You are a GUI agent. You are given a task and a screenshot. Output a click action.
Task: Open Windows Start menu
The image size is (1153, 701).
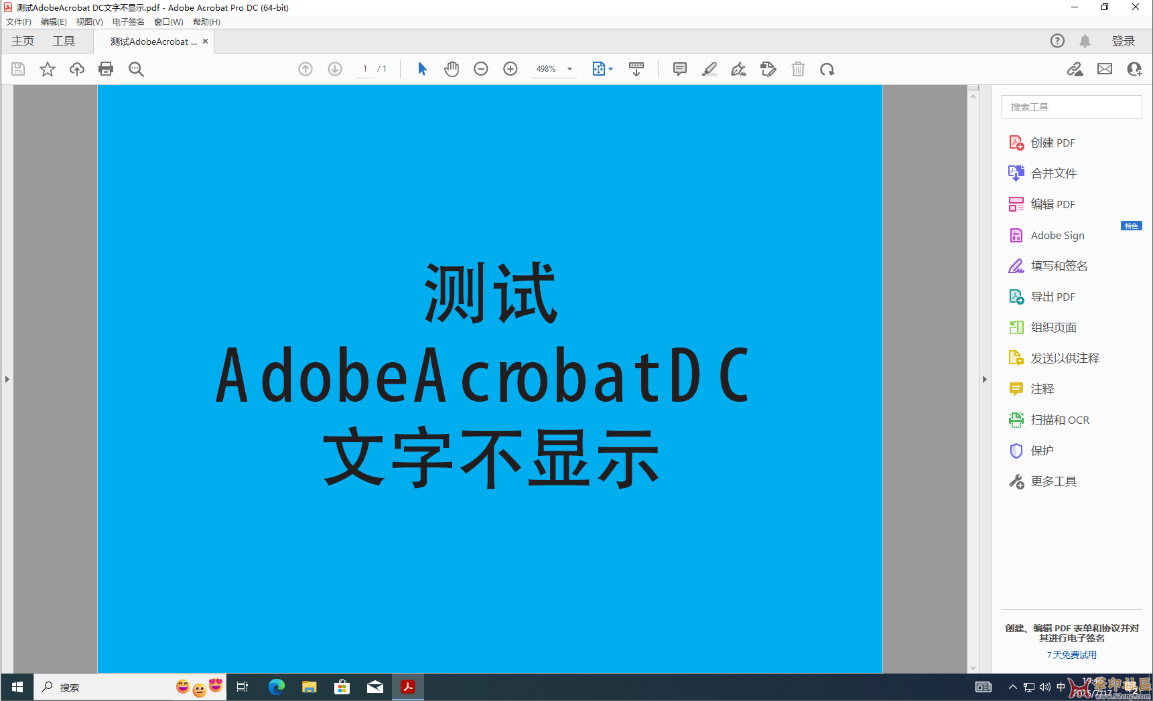click(x=17, y=687)
